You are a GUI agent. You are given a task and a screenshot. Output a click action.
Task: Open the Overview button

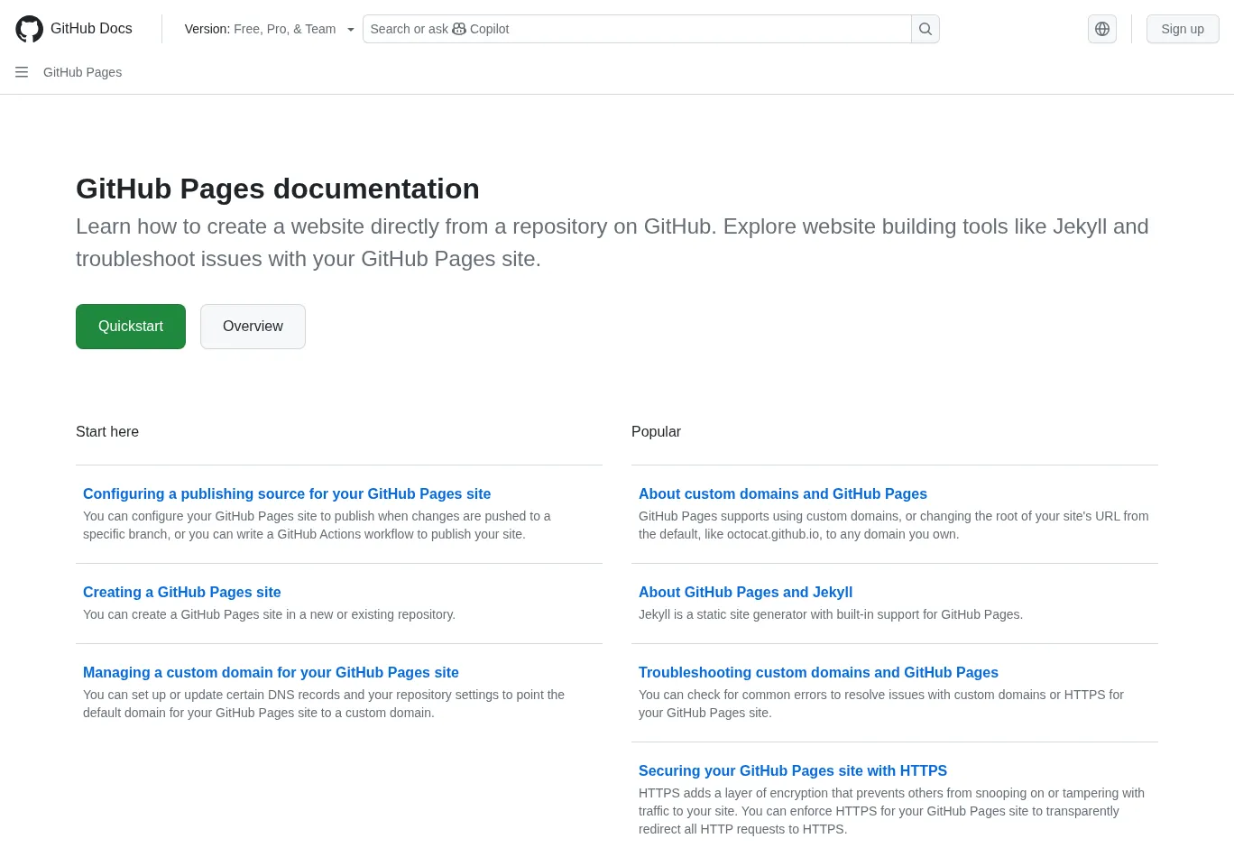coord(253,327)
